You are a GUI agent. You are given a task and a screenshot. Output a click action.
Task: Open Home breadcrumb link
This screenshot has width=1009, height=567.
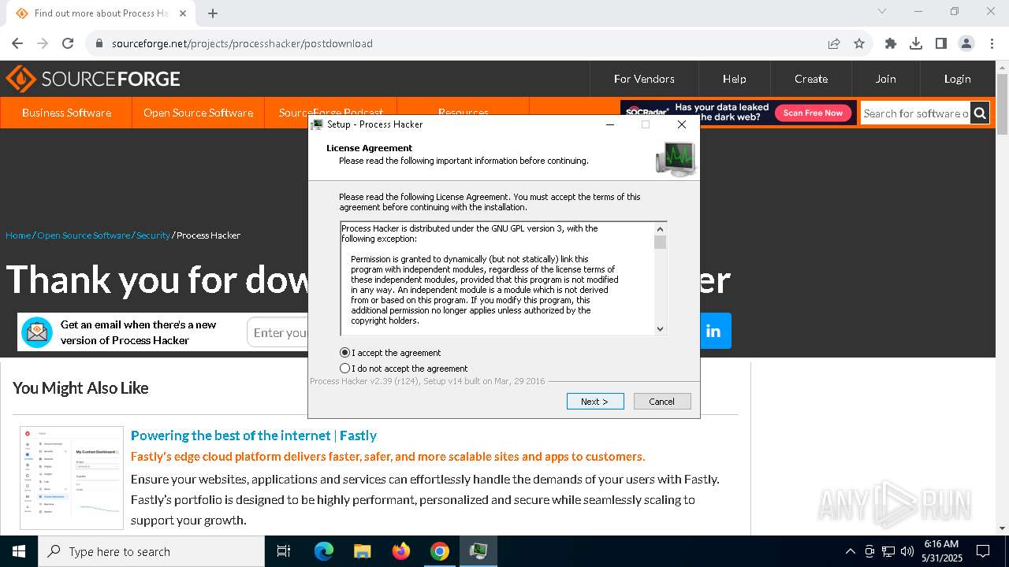coord(18,235)
